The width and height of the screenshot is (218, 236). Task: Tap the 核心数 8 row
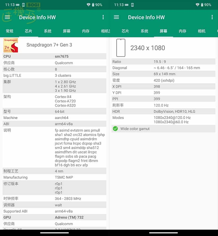[54, 69]
